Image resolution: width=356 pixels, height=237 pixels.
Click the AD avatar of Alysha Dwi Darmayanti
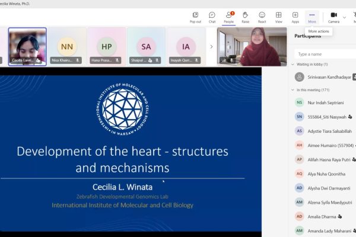click(300, 188)
